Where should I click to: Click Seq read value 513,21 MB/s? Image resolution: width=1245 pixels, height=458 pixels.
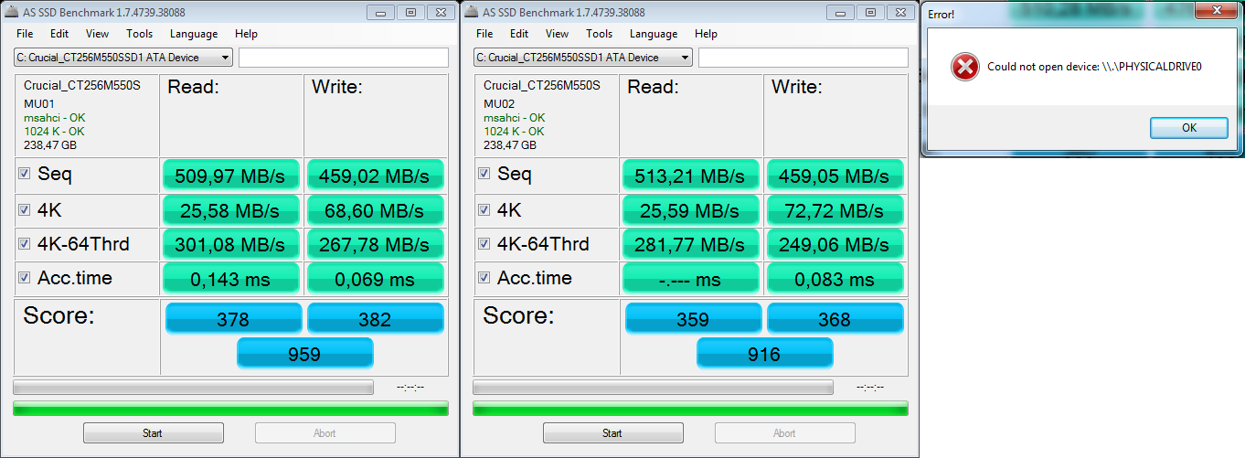coord(691,175)
